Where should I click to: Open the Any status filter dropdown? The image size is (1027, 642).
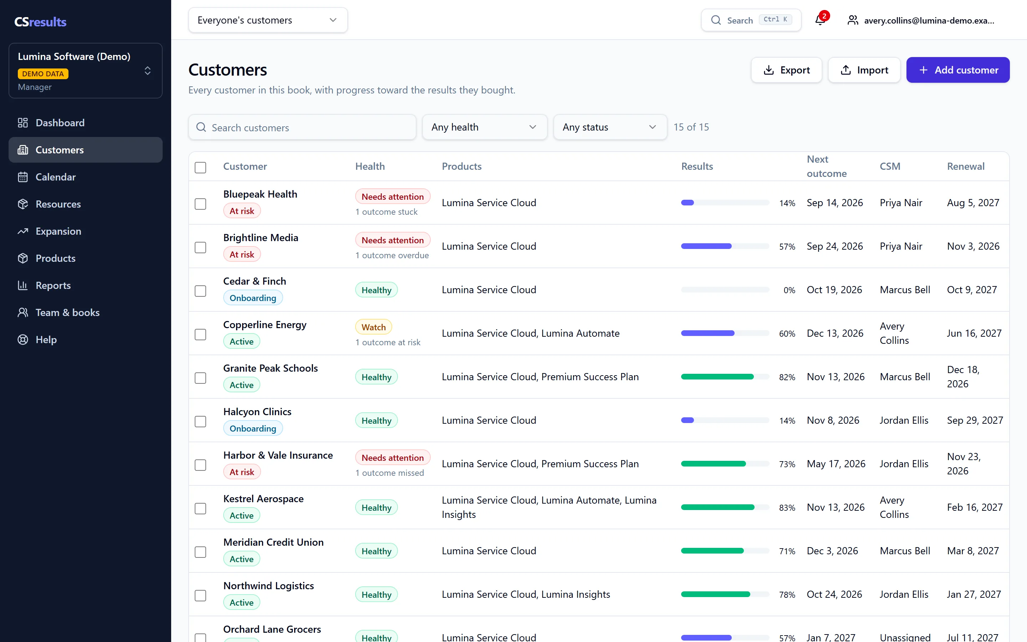tap(610, 127)
